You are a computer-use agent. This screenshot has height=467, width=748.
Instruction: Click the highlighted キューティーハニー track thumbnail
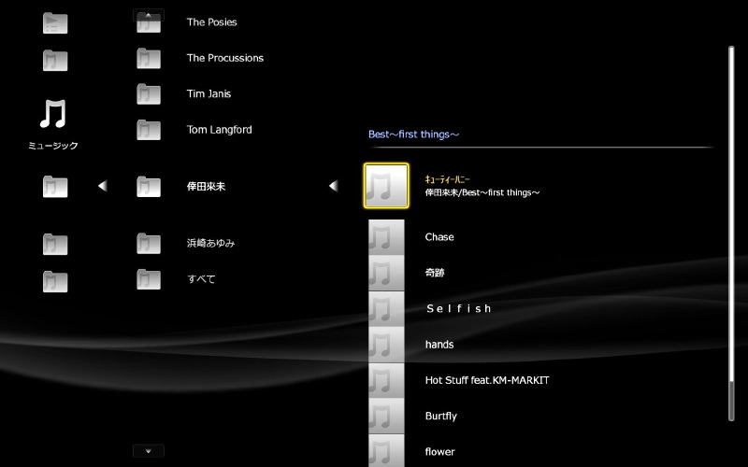[385, 186]
